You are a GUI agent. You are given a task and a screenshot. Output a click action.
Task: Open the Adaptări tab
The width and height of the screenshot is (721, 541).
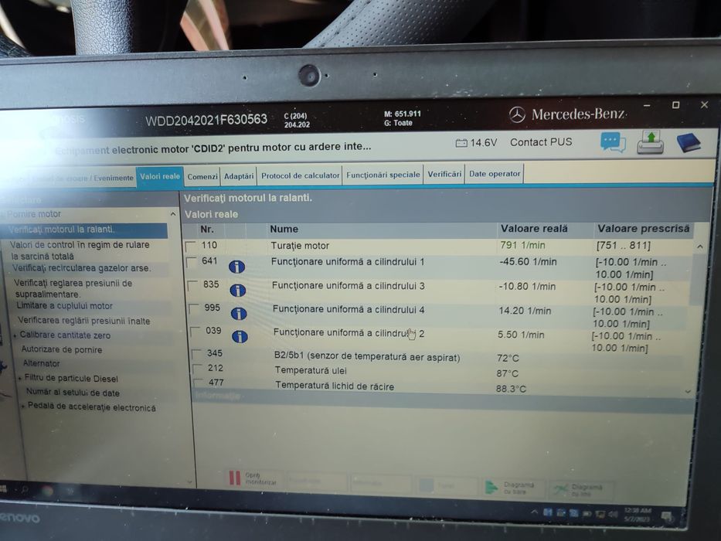tap(239, 176)
